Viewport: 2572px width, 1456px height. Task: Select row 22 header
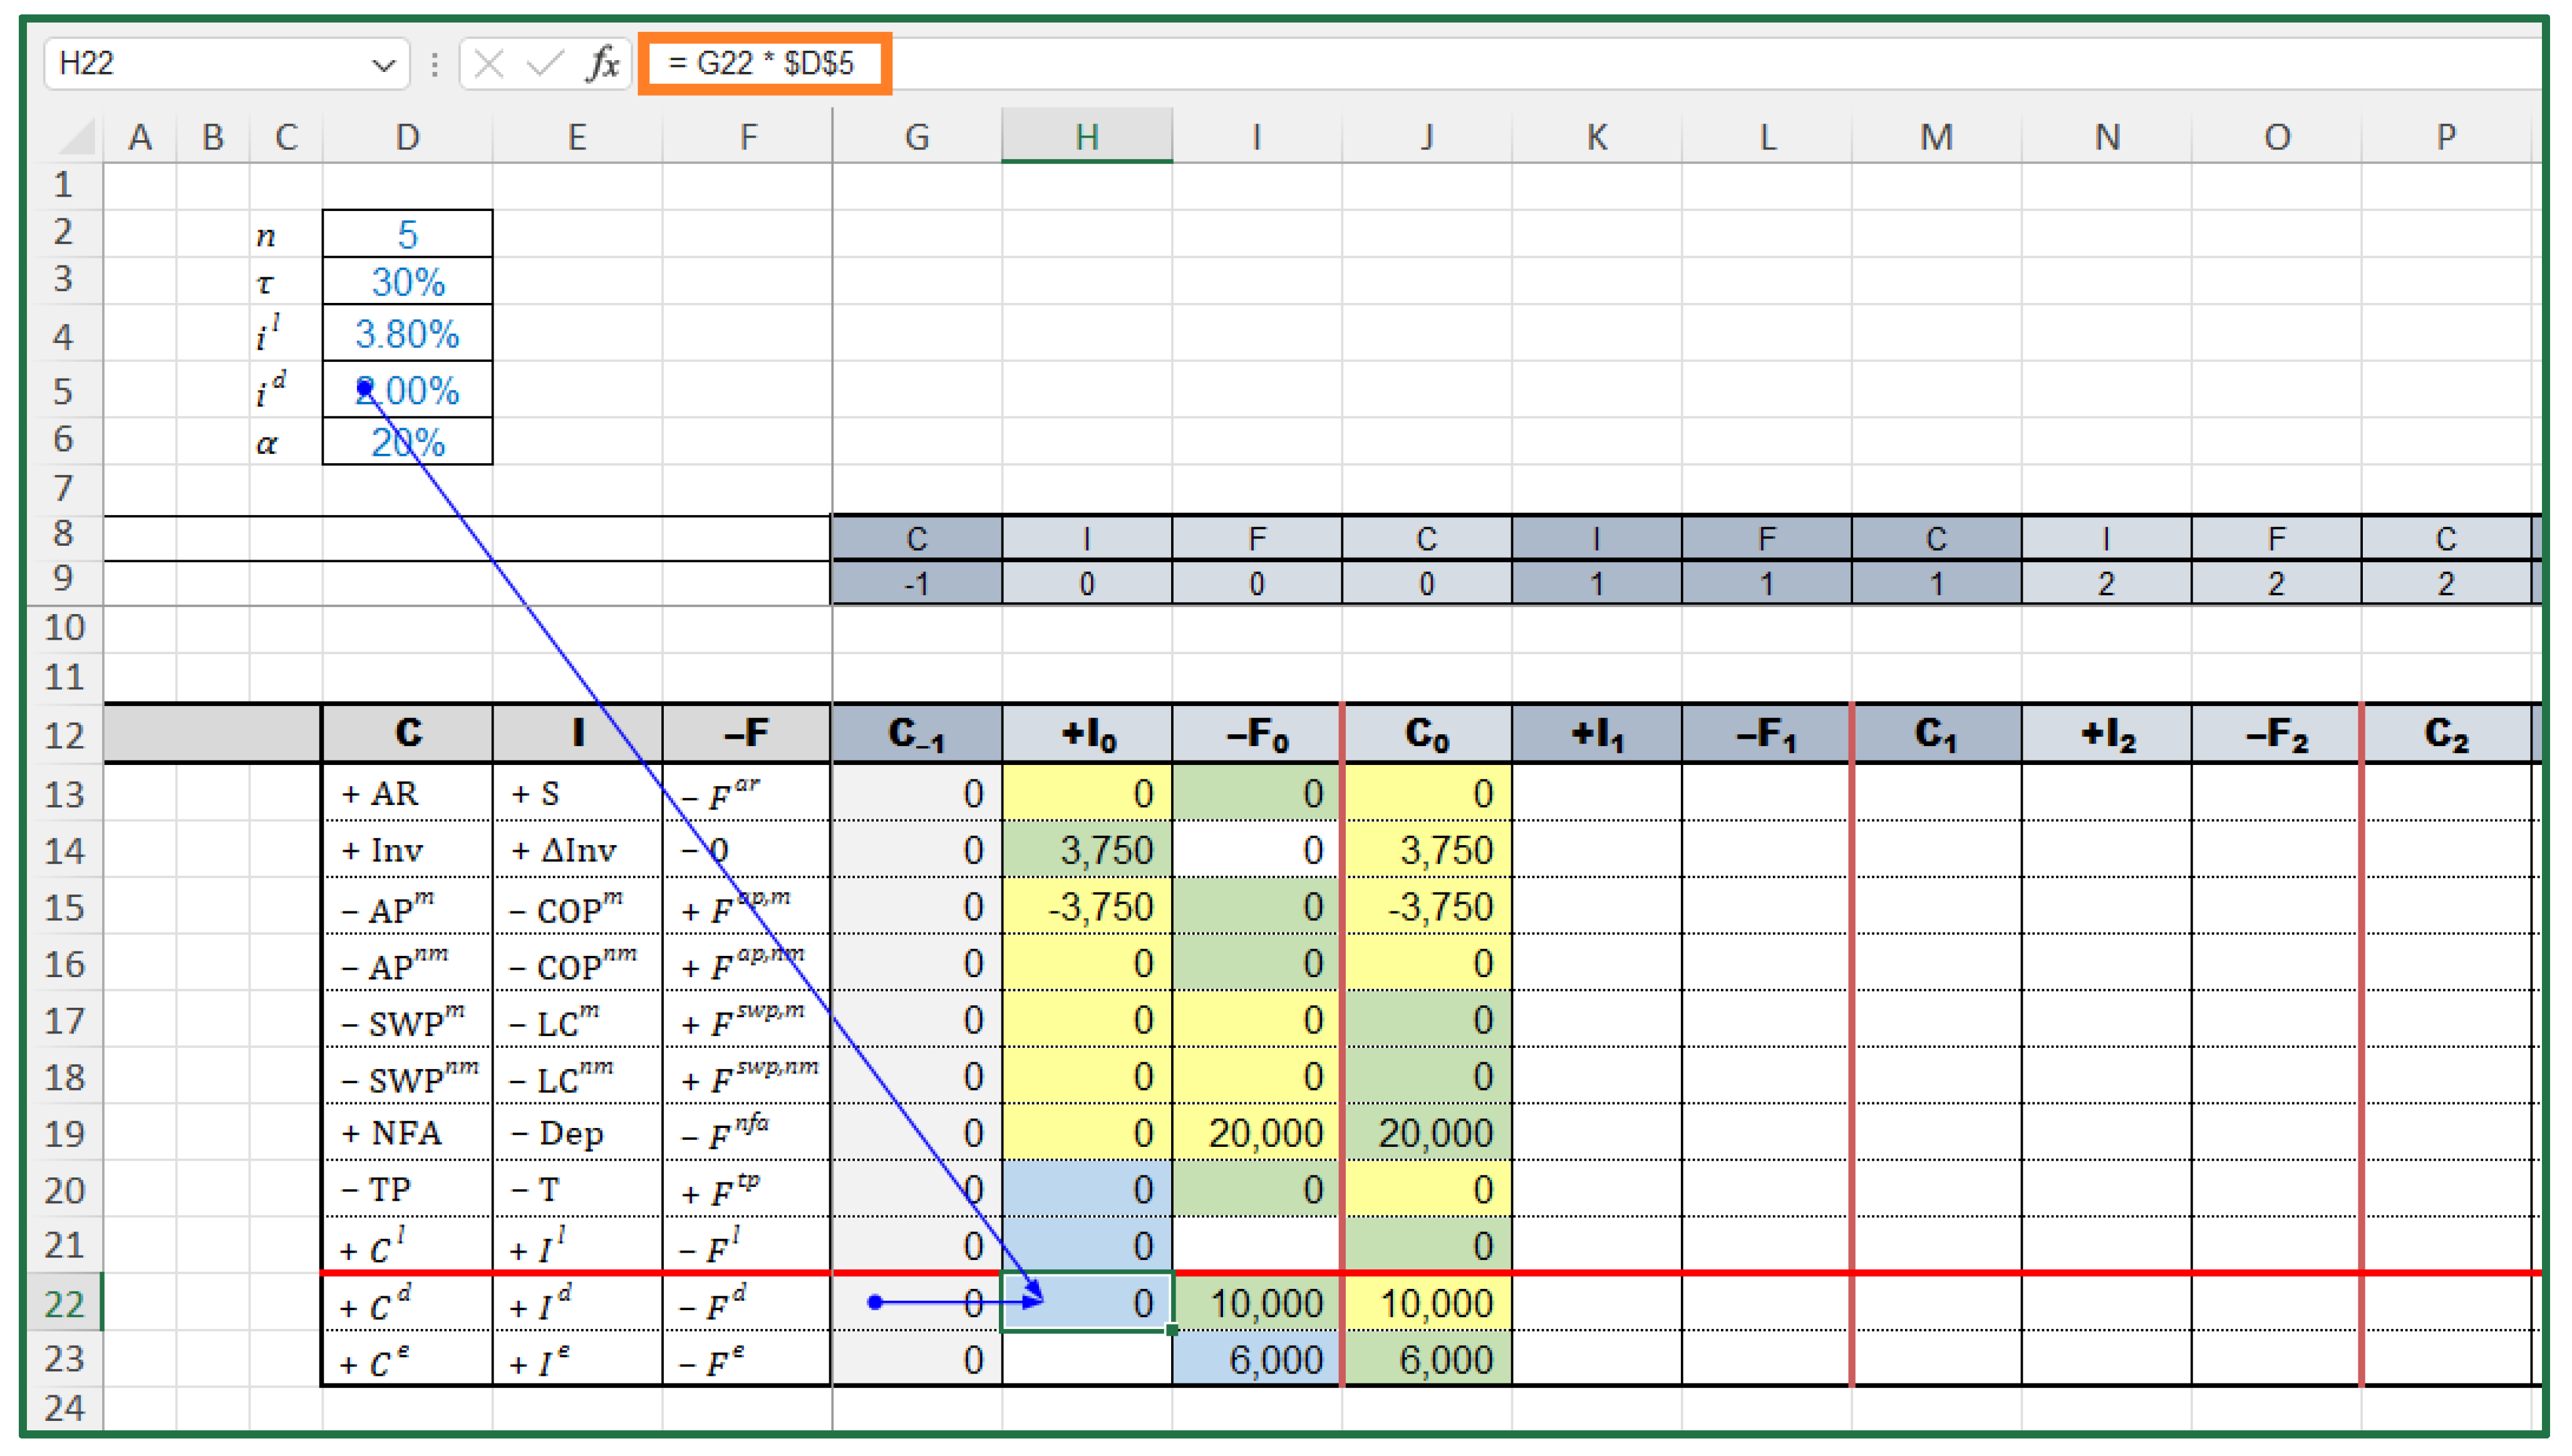[x=64, y=1303]
